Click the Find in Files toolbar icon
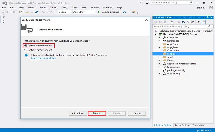Screen dimensions: 215x132 [133, 12]
